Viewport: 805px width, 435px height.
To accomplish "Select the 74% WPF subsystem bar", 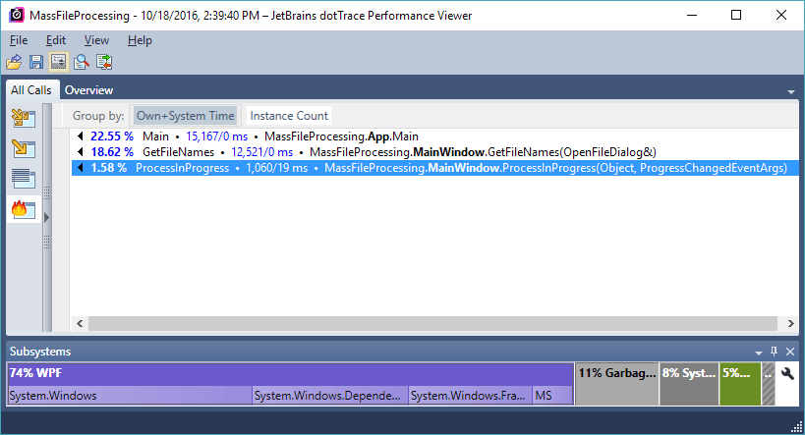I will [x=291, y=373].
